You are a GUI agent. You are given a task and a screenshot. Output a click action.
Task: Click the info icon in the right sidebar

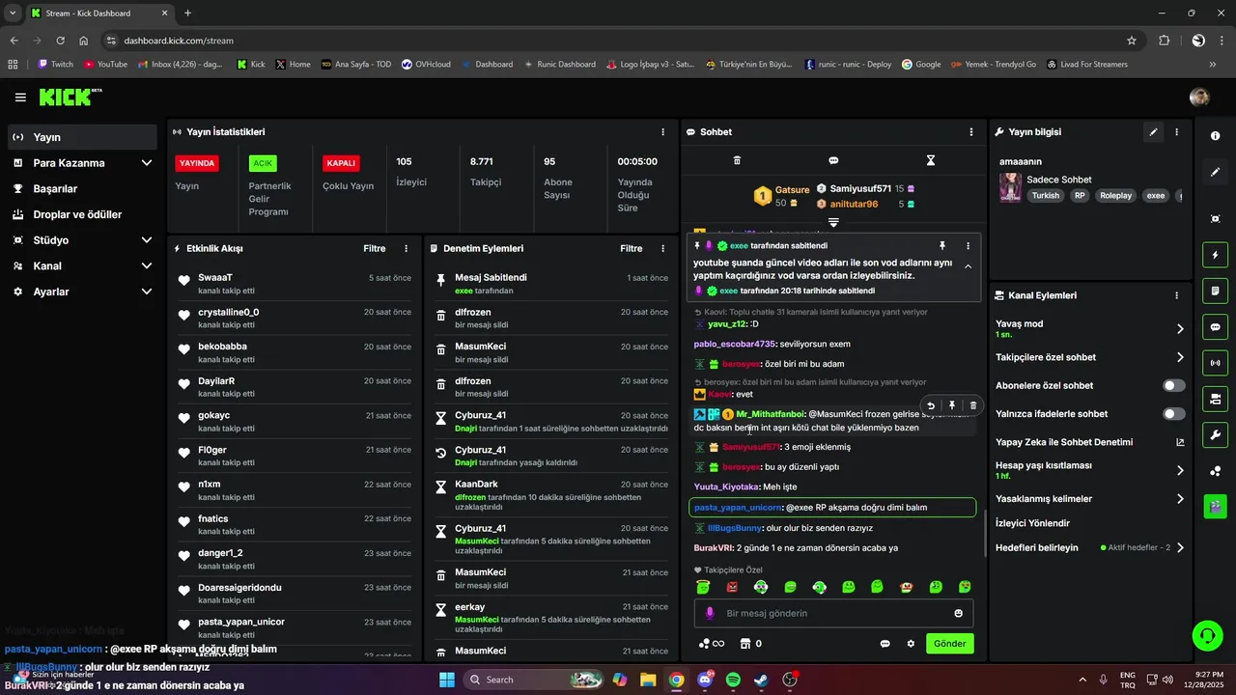click(1215, 136)
